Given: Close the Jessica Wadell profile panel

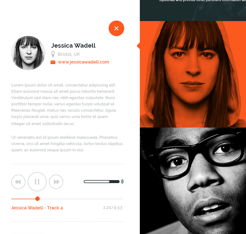Looking at the screenshot, I should (x=116, y=28).
